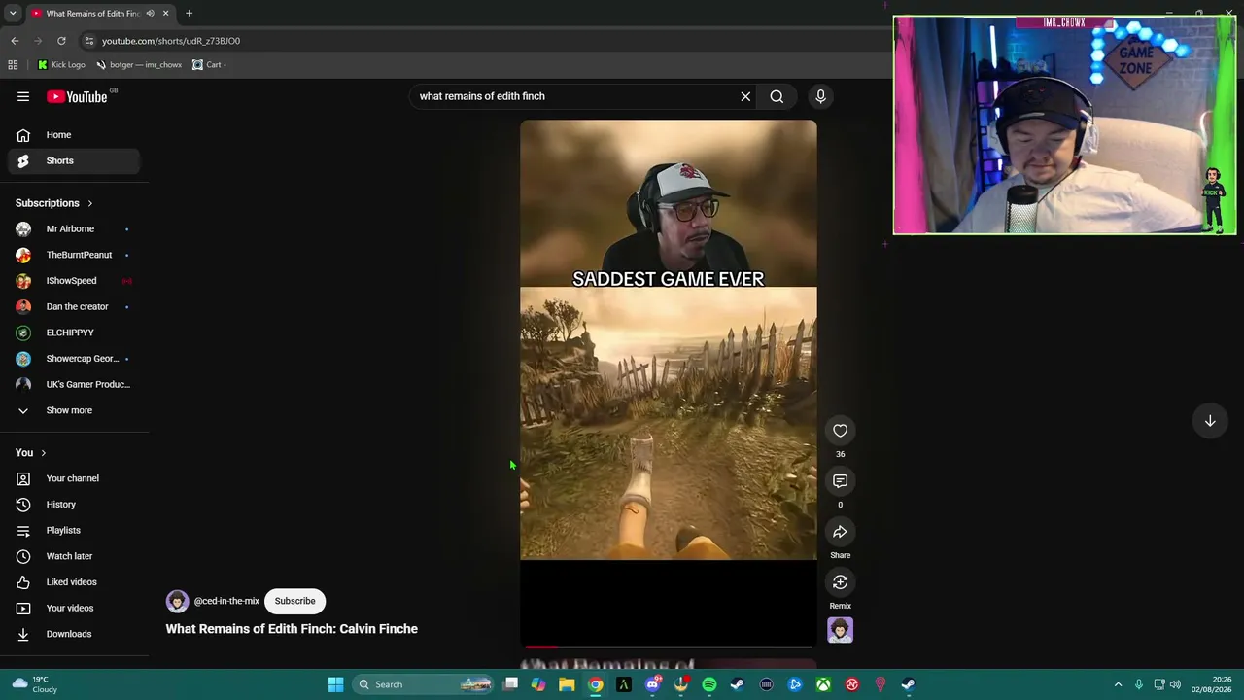Screen dimensions: 1244x700
Task: Open the Kick Logo bookmark
Action: [x=61, y=65]
